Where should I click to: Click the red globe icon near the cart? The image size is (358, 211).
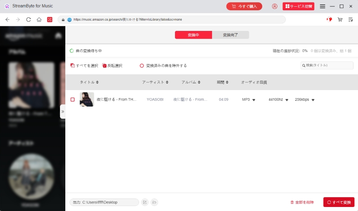point(329,20)
